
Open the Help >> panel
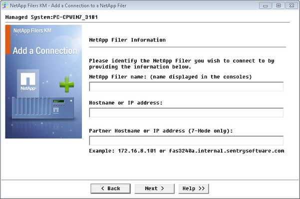click(194, 188)
